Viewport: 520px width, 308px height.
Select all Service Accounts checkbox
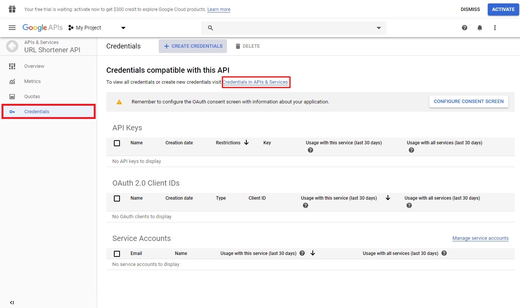(117, 254)
